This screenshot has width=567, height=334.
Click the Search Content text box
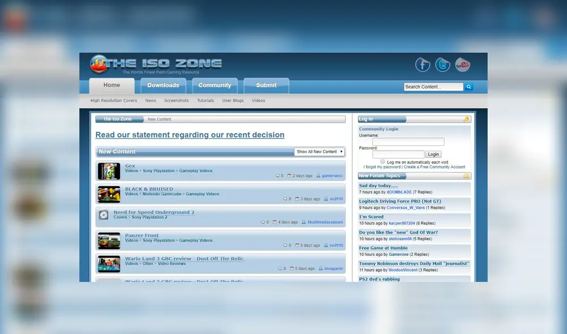(x=433, y=87)
